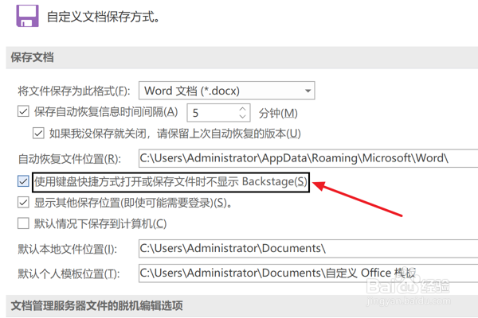
Task: Click the 将文件保存为此格式(F) label
Action: (74, 91)
